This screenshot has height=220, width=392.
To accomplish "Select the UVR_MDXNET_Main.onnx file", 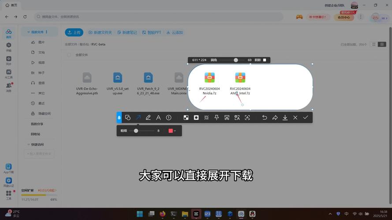I will pos(179,84).
